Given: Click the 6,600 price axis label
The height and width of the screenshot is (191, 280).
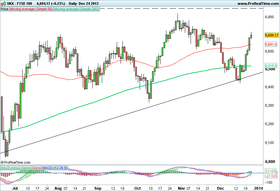Looking at the screenshot, I should click(x=269, y=51).
